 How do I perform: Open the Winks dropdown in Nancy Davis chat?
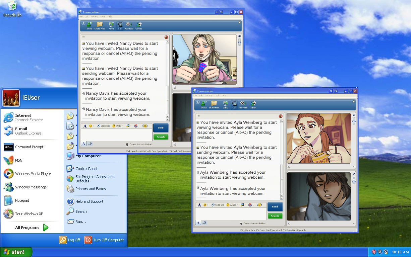pyautogui.click(x=118, y=126)
